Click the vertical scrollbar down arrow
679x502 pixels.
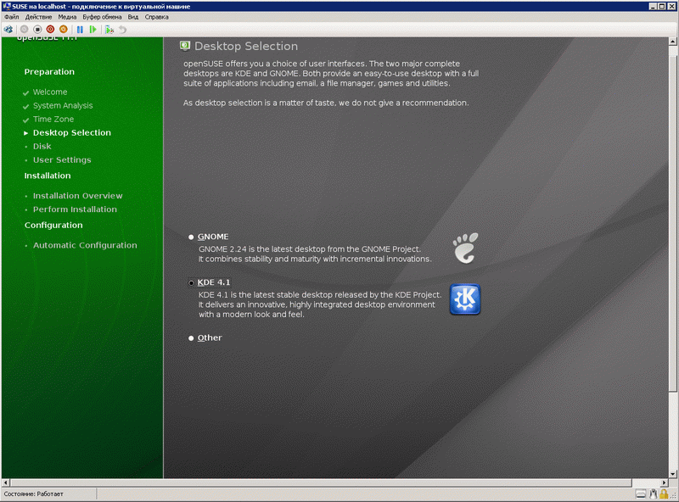point(673,474)
